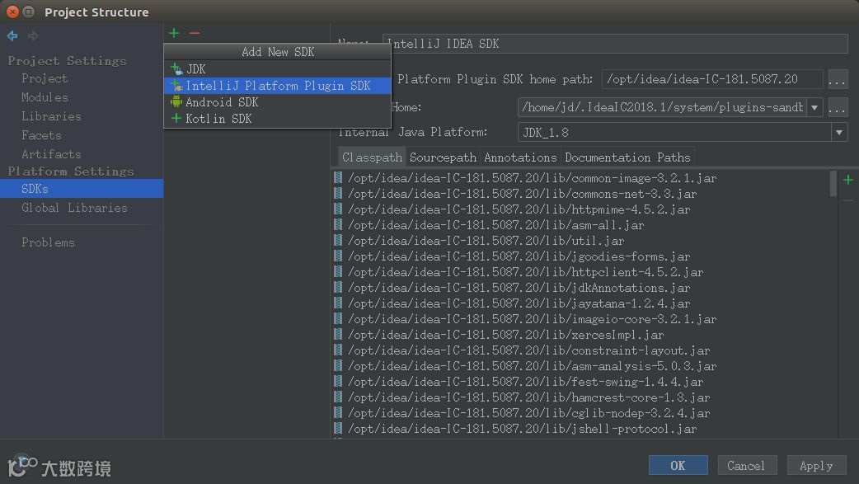Open Libraries in the sidebar

tap(51, 116)
